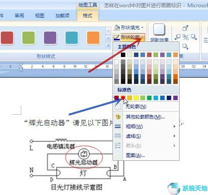Choose blue standard color swatch

click(x=163, y=98)
